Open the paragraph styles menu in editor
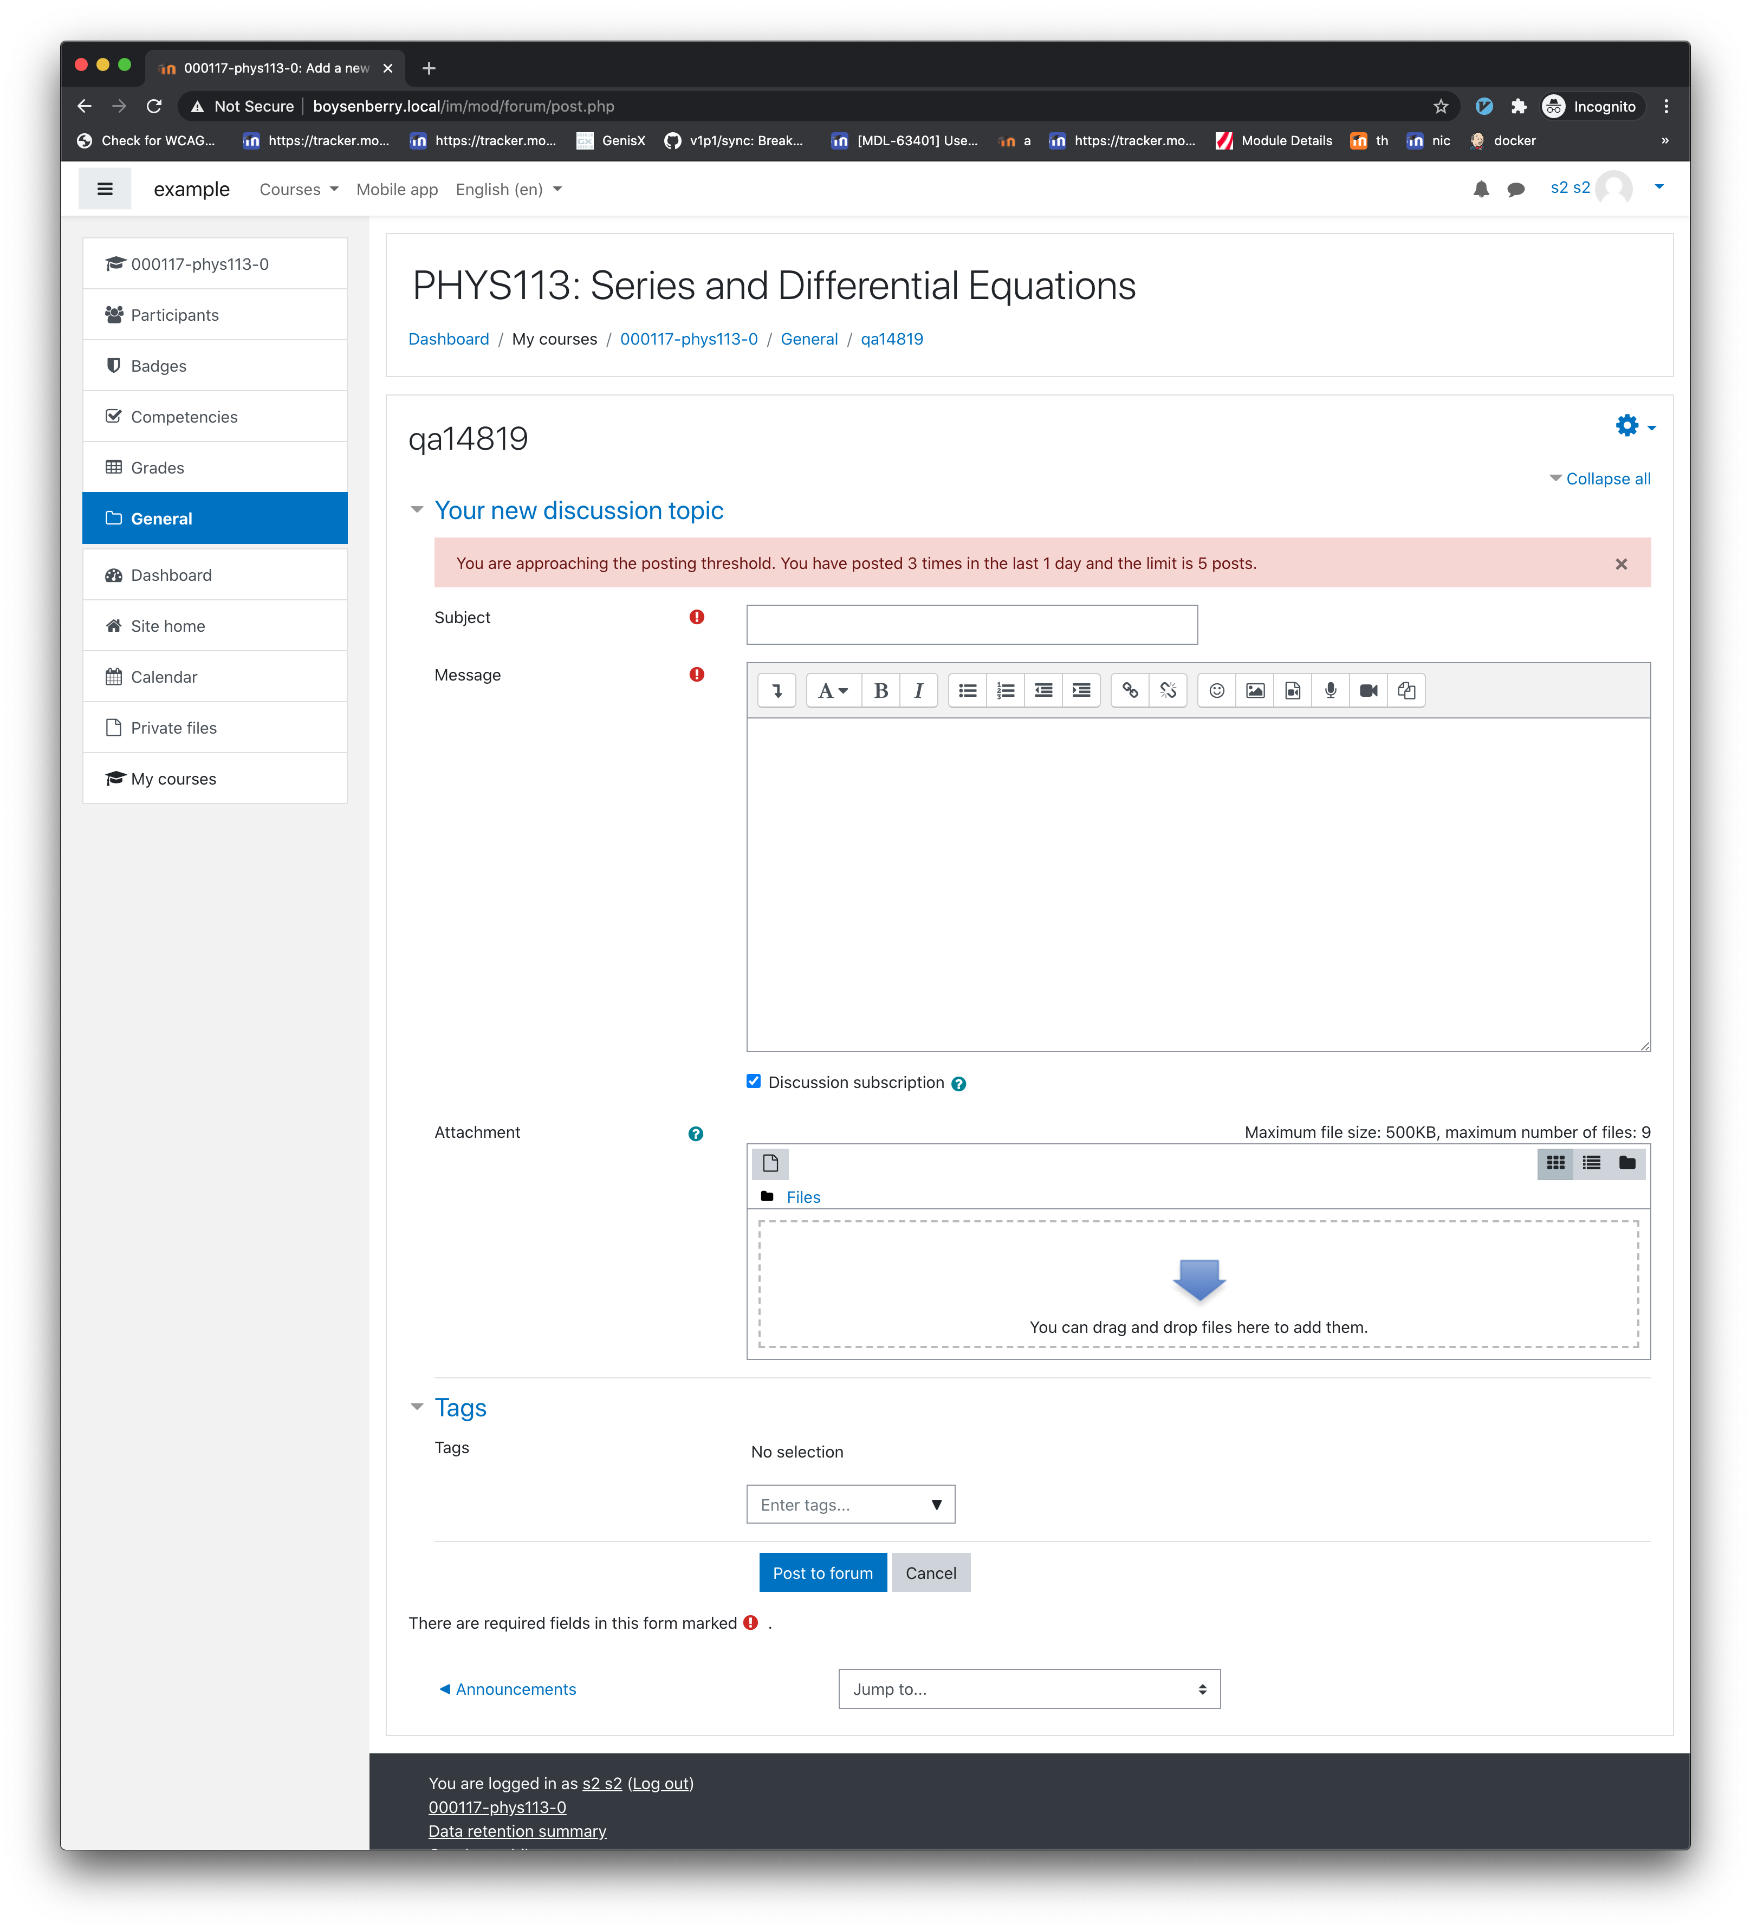This screenshot has width=1751, height=1930. click(x=833, y=690)
